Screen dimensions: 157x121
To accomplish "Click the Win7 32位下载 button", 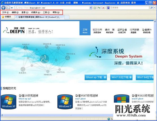I will point(121,77).
